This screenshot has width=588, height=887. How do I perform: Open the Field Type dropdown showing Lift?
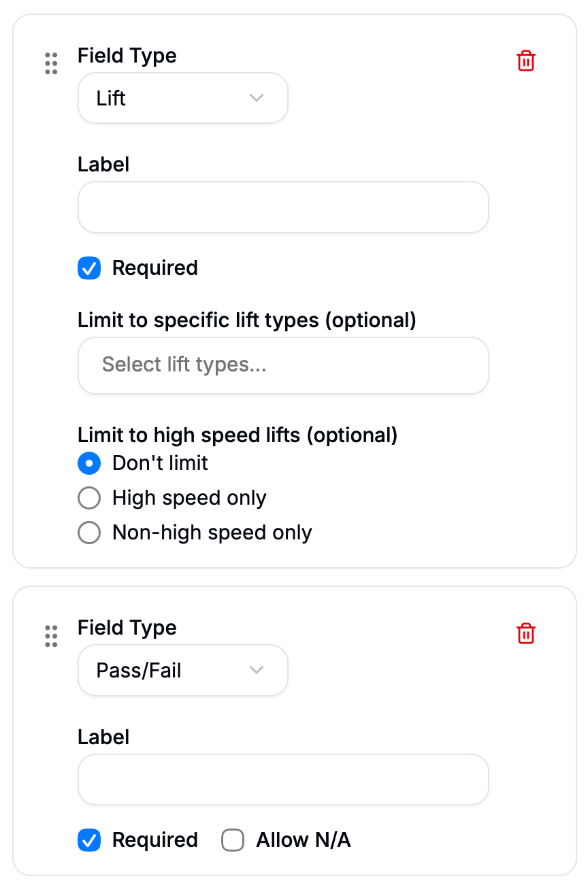pyautogui.click(x=182, y=98)
